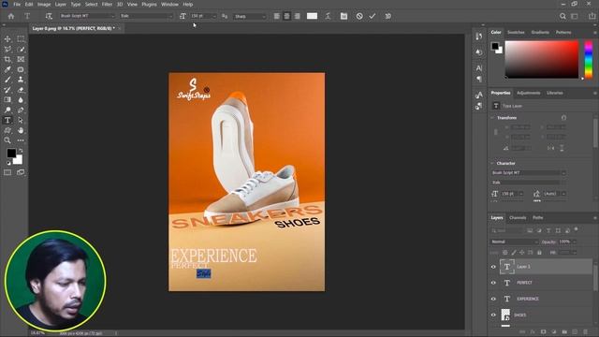The width and height of the screenshot is (599, 337).
Task: Collapse the Transform section
Action: coord(492,118)
